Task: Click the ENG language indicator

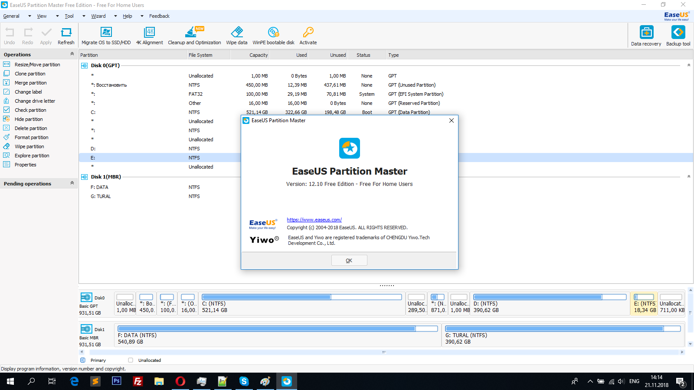Action: (634, 381)
